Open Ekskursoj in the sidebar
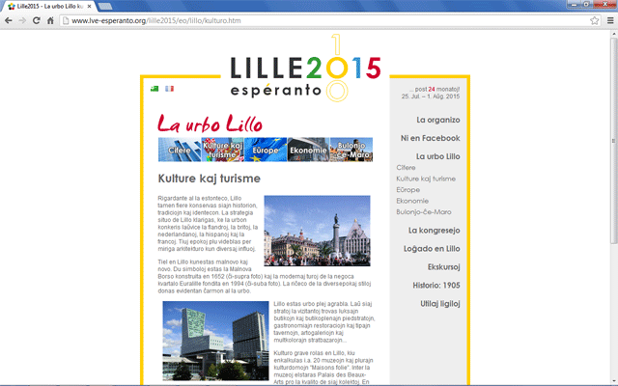Screen dimensions: 618x386 pos(444,266)
